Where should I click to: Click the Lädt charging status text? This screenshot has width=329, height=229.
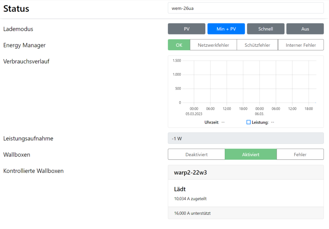[x=180, y=189]
